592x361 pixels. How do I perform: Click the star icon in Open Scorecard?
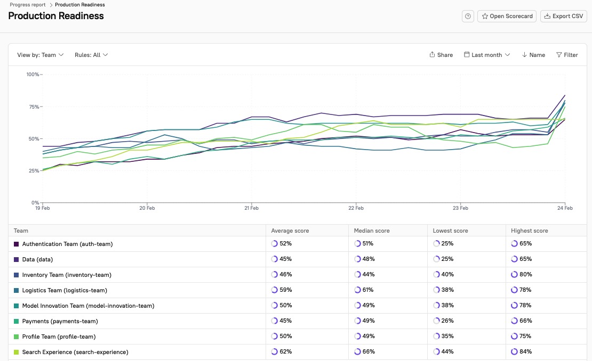pos(485,16)
